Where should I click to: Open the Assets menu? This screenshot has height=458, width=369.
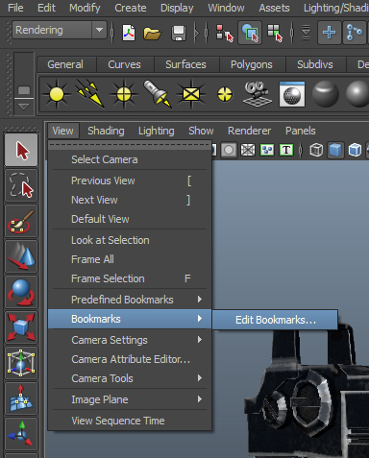tap(274, 8)
